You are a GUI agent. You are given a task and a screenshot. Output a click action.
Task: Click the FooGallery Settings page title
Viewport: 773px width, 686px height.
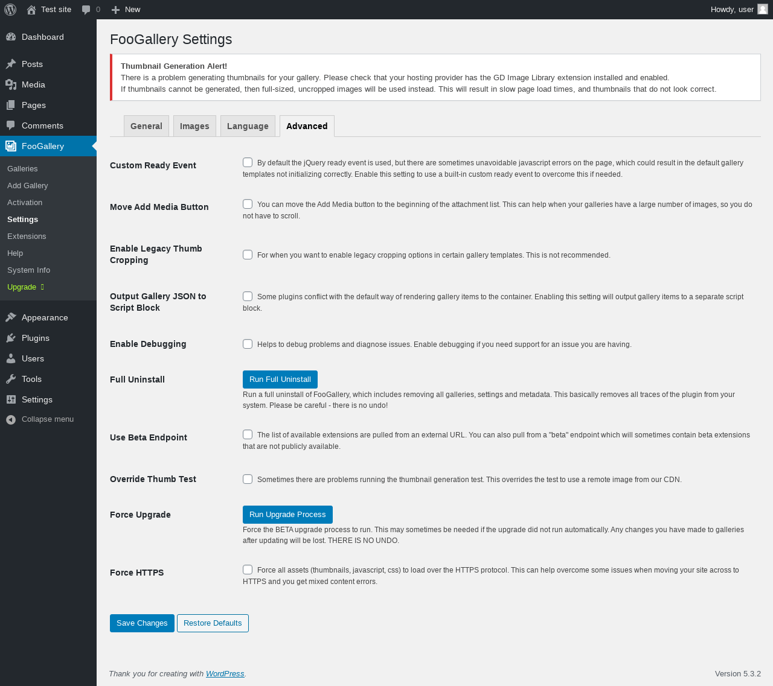click(171, 39)
